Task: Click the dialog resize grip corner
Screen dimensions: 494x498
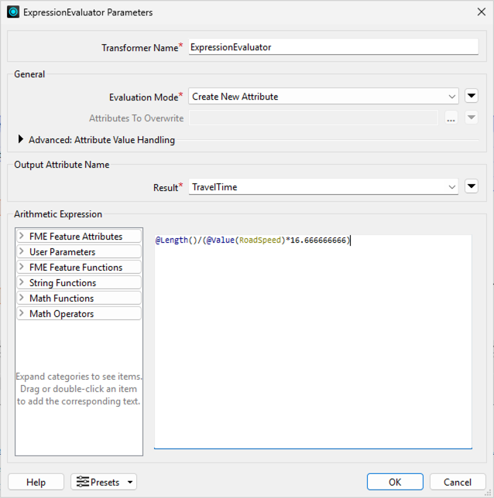Action: click(488, 493)
